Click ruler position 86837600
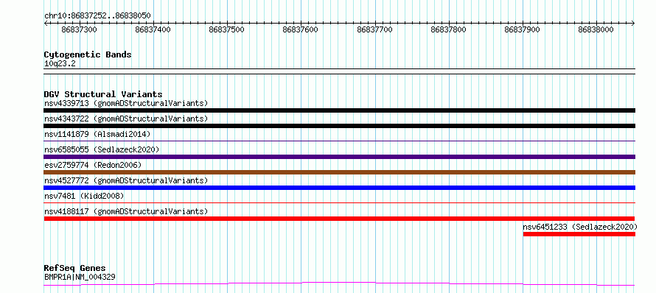The height and width of the screenshot is (293, 656). 301,29
